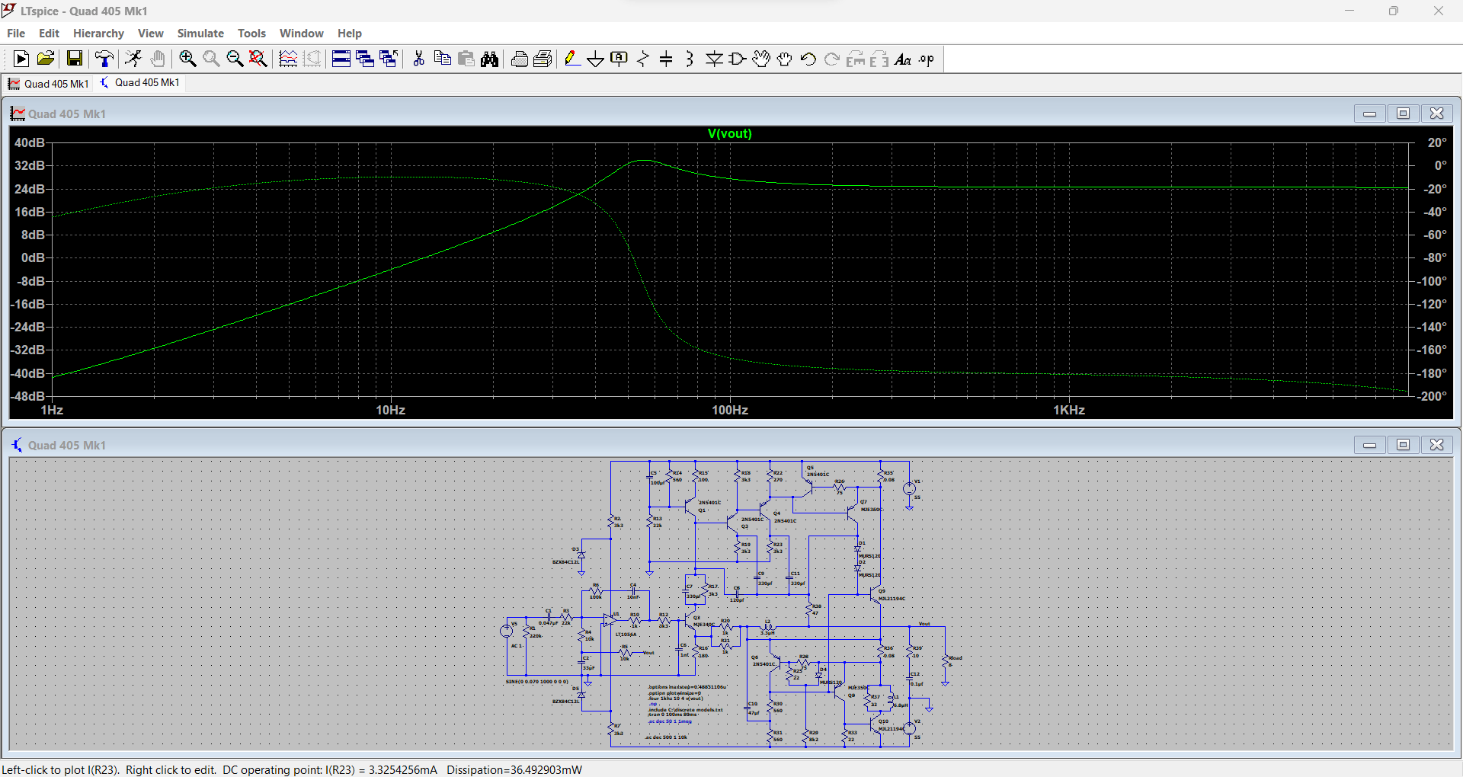
Task: Open Find with binoculars icon
Action: pyautogui.click(x=489, y=59)
